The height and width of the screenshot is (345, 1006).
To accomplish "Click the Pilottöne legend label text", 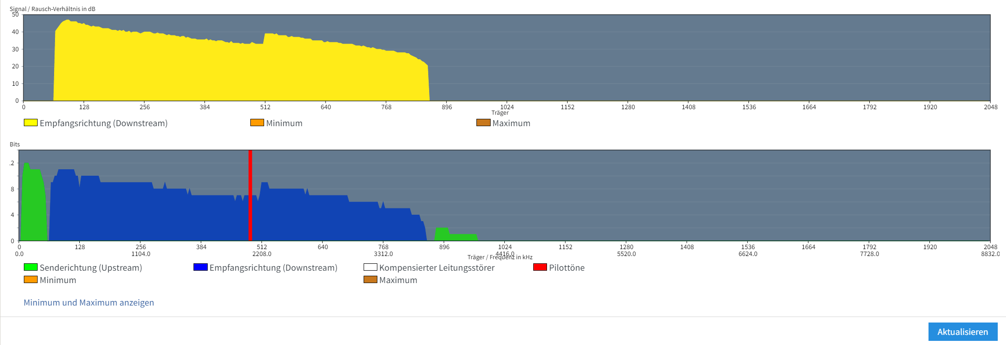I will click(x=567, y=267).
